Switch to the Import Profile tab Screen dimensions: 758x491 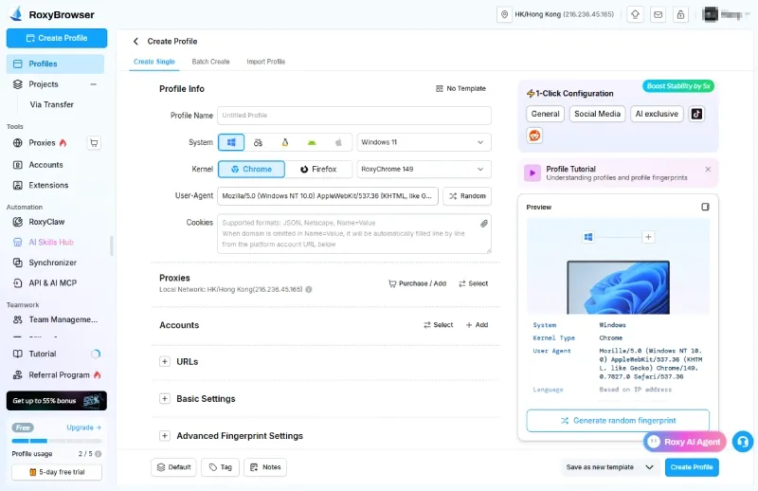(266, 62)
